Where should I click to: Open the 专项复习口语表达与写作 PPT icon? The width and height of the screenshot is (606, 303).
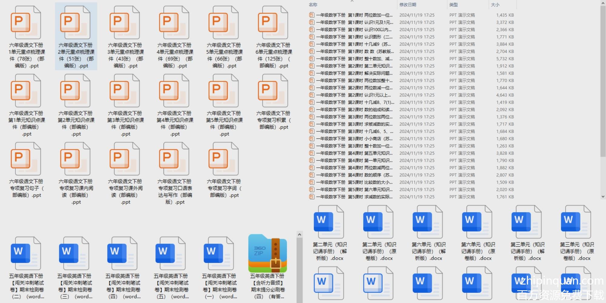coord(175,160)
